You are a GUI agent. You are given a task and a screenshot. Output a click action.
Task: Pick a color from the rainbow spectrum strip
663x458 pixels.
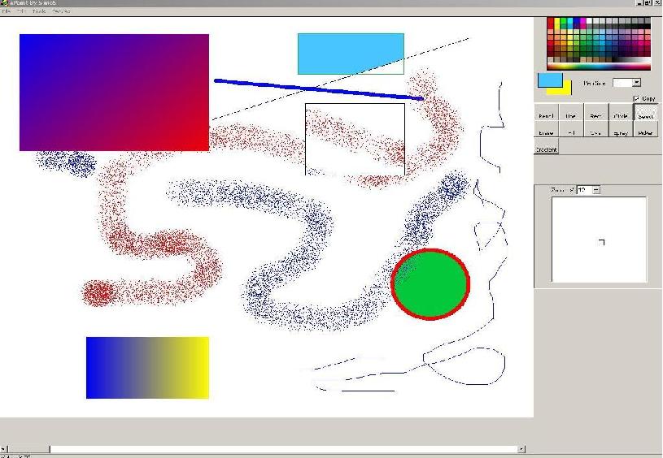pyautogui.click(x=599, y=64)
